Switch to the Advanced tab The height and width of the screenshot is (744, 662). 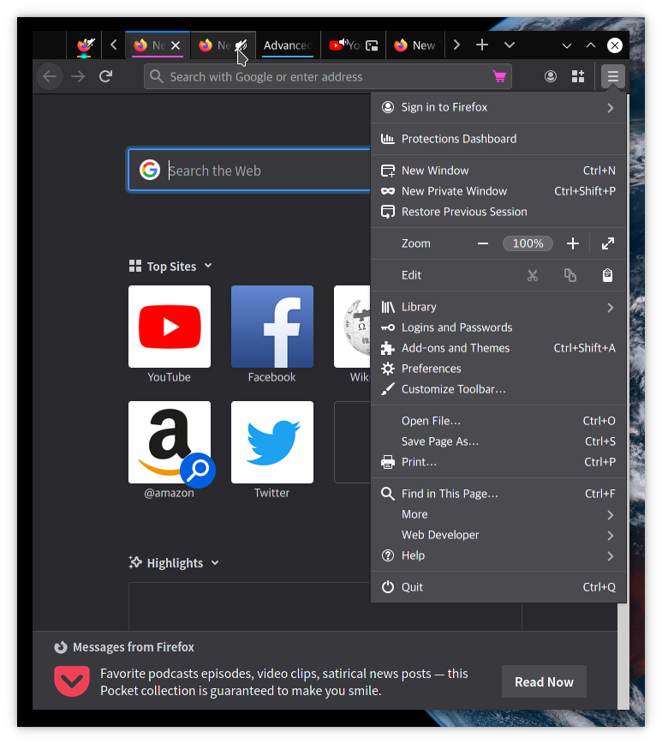coord(288,45)
